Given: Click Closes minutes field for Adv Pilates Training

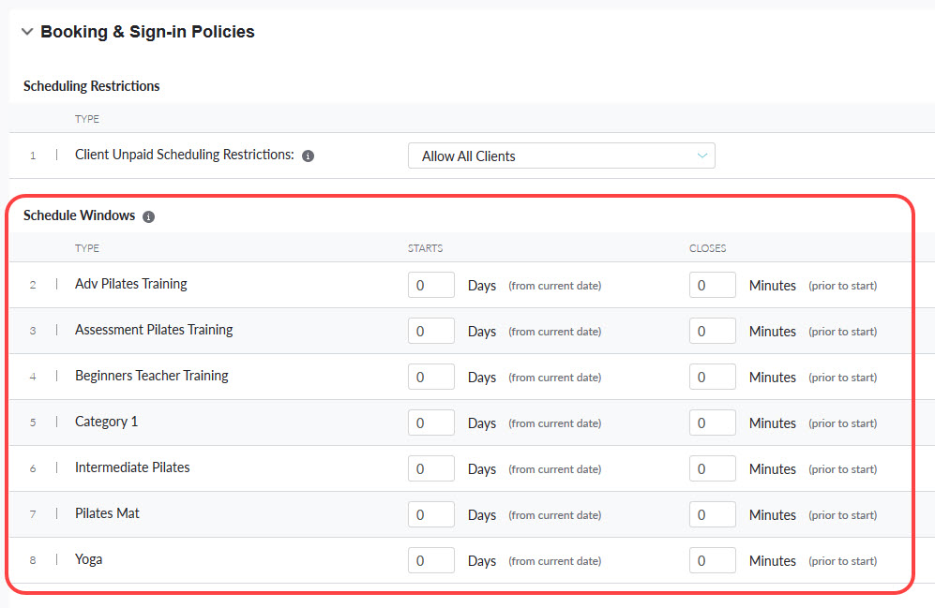Looking at the screenshot, I should coord(712,285).
